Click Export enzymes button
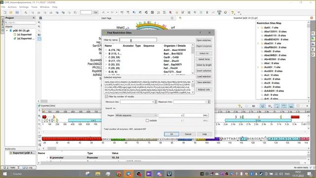Image resolution: width=316 pixels, height=178 pixels. click(x=204, y=46)
